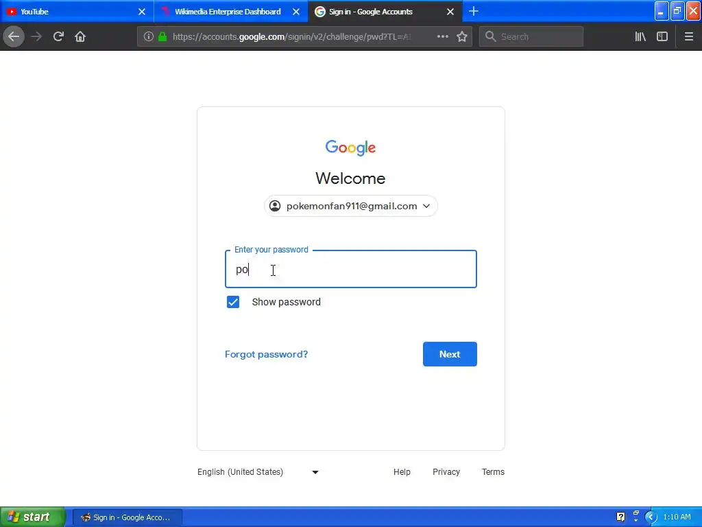Open the Forgot password? link
This screenshot has width=702, height=527.
coord(266,354)
